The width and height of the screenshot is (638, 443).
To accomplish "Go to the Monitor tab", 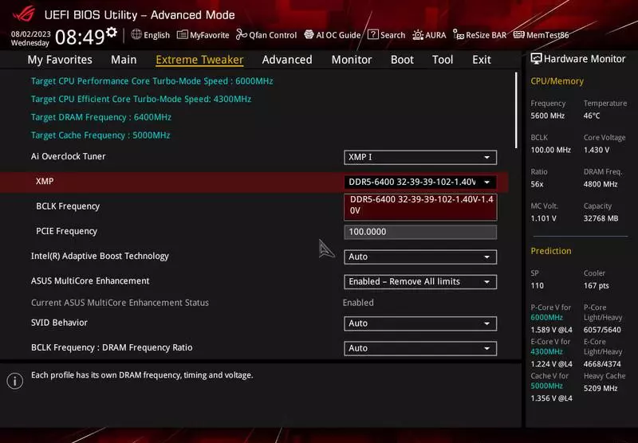I will (x=352, y=60).
